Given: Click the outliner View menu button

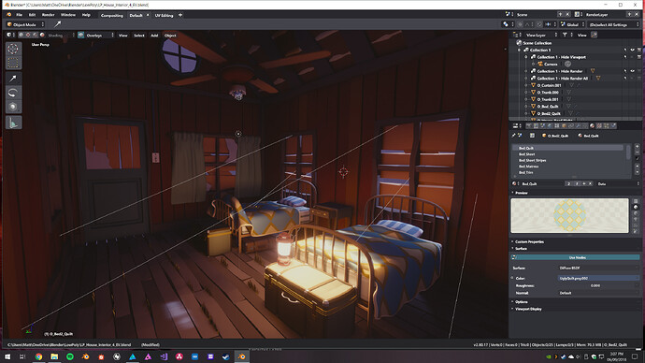Looking at the screenshot, I should 581,35.
